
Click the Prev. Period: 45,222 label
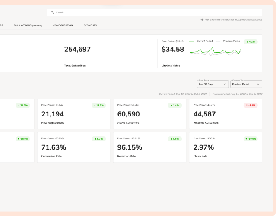pos(204,105)
